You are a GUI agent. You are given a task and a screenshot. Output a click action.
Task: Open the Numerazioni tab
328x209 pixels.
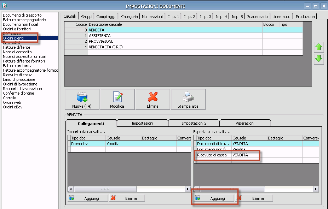152,17
